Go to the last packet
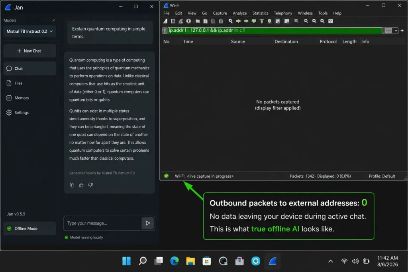 point(270,21)
